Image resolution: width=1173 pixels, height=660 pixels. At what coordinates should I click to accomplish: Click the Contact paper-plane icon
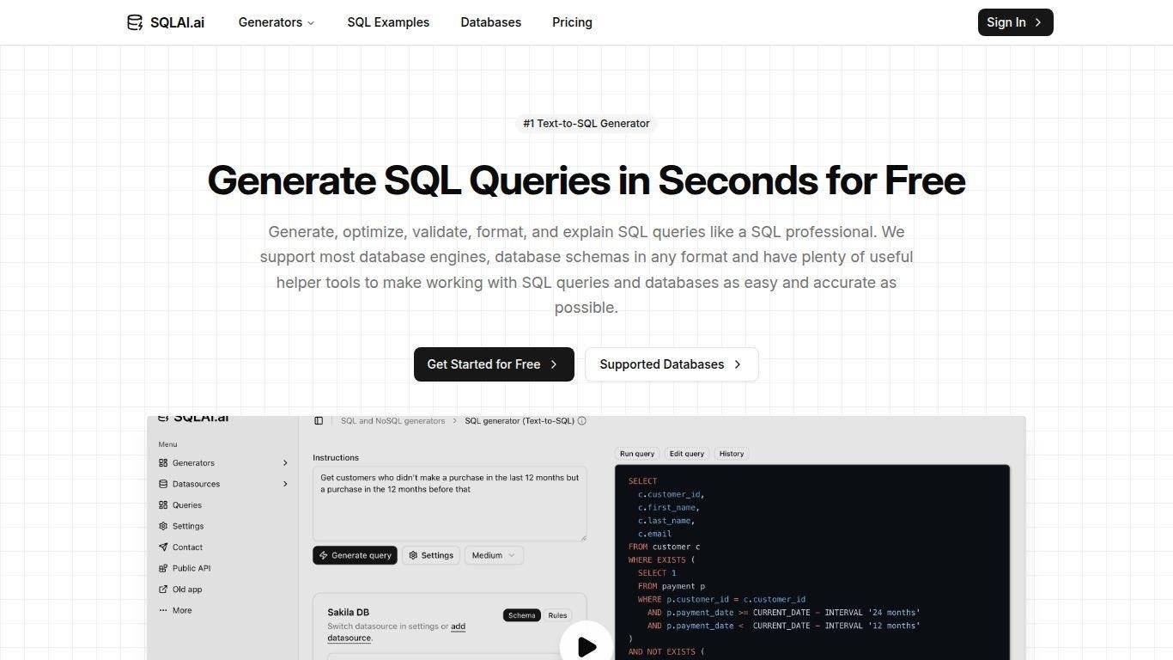[163, 547]
